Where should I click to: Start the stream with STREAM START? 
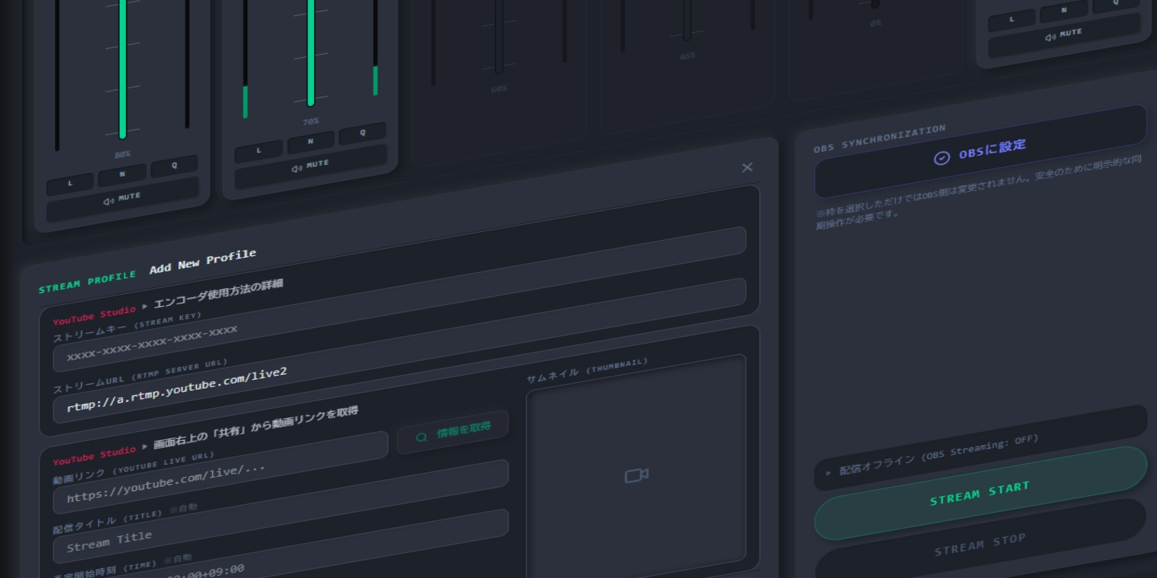pos(980,493)
